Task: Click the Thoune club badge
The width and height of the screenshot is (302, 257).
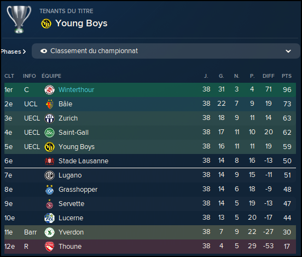Action: 49,247
